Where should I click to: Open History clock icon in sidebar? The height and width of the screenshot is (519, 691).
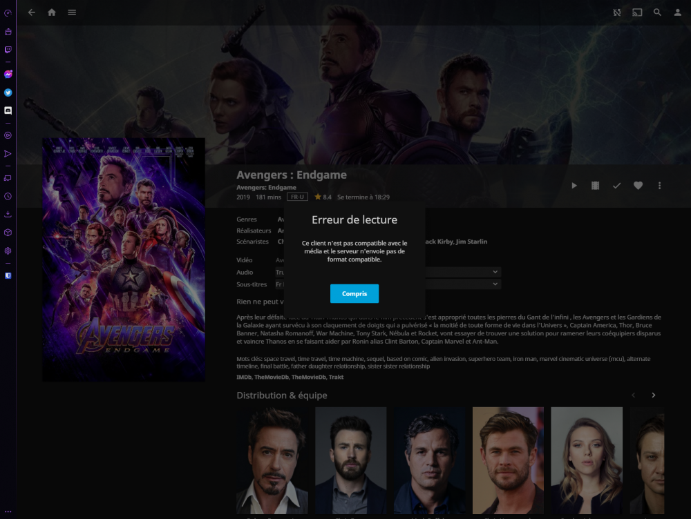click(8, 196)
